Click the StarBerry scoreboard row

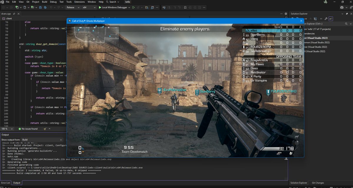pyautogui.click(x=272, y=35)
